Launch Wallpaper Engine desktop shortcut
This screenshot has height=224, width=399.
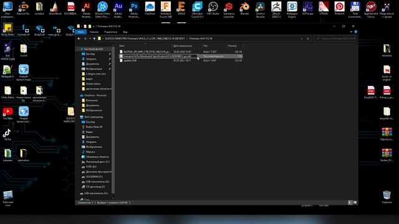coord(292,9)
